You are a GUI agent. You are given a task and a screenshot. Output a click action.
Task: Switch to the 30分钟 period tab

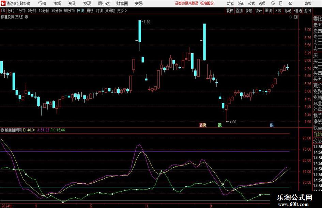point(57,11)
